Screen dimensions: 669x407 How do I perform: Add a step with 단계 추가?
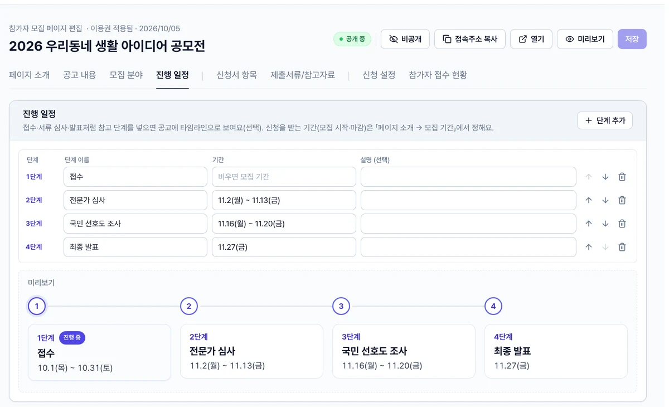(605, 120)
